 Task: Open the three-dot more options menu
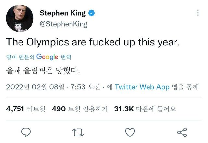tap(198, 13)
